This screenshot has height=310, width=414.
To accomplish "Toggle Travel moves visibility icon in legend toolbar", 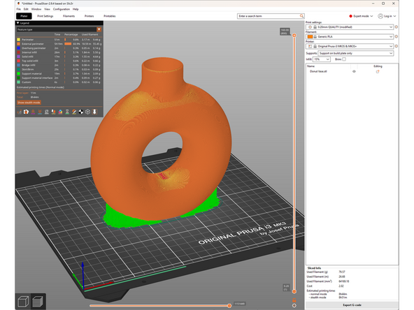I will (20, 112).
